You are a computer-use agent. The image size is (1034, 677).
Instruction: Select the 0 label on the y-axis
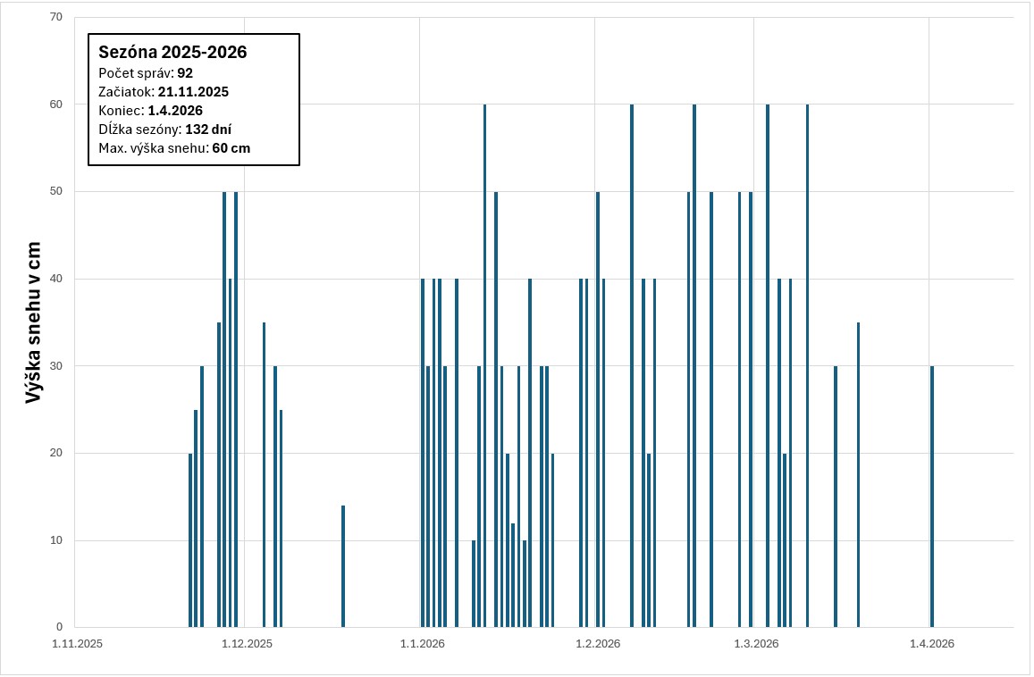click(x=59, y=627)
